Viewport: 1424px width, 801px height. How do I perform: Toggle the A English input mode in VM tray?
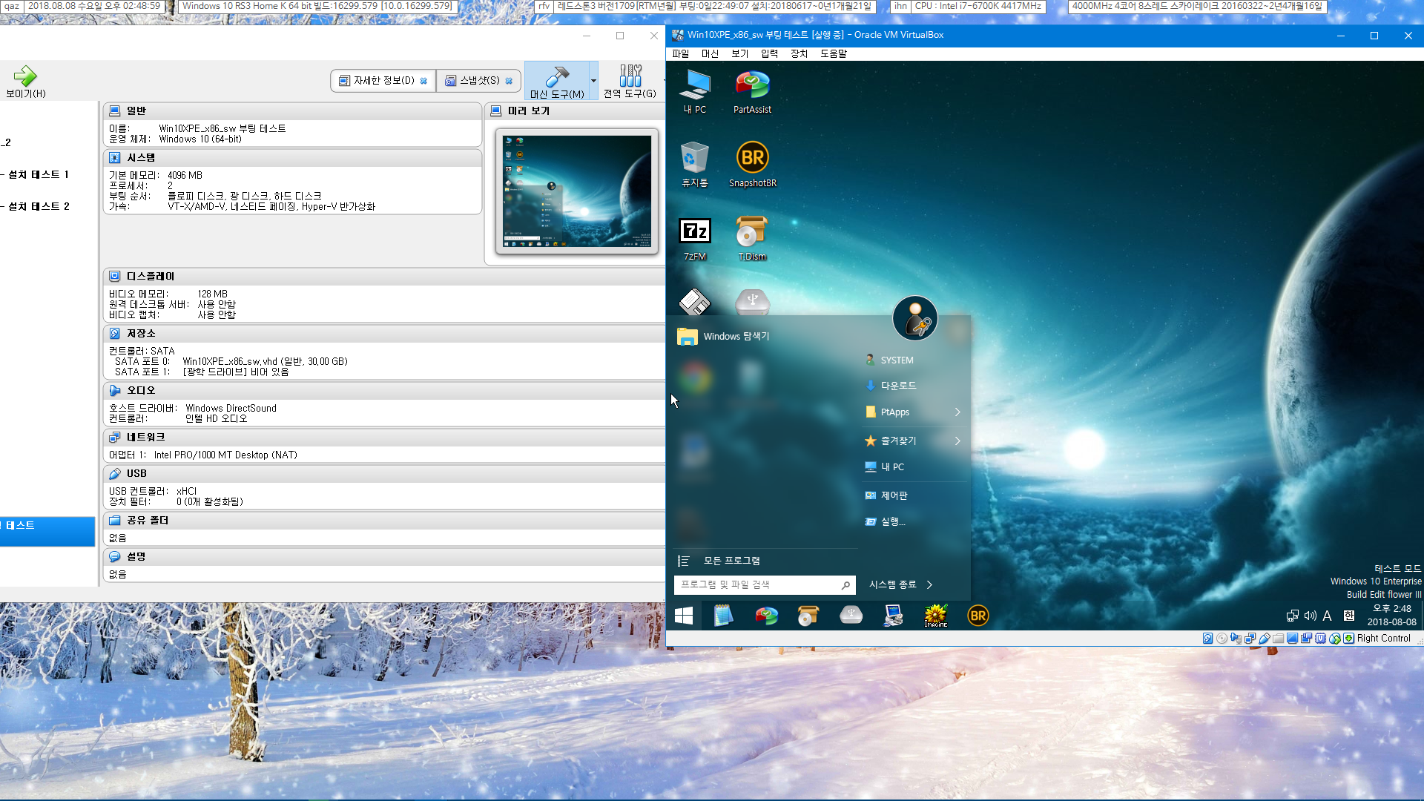pyautogui.click(x=1327, y=616)
